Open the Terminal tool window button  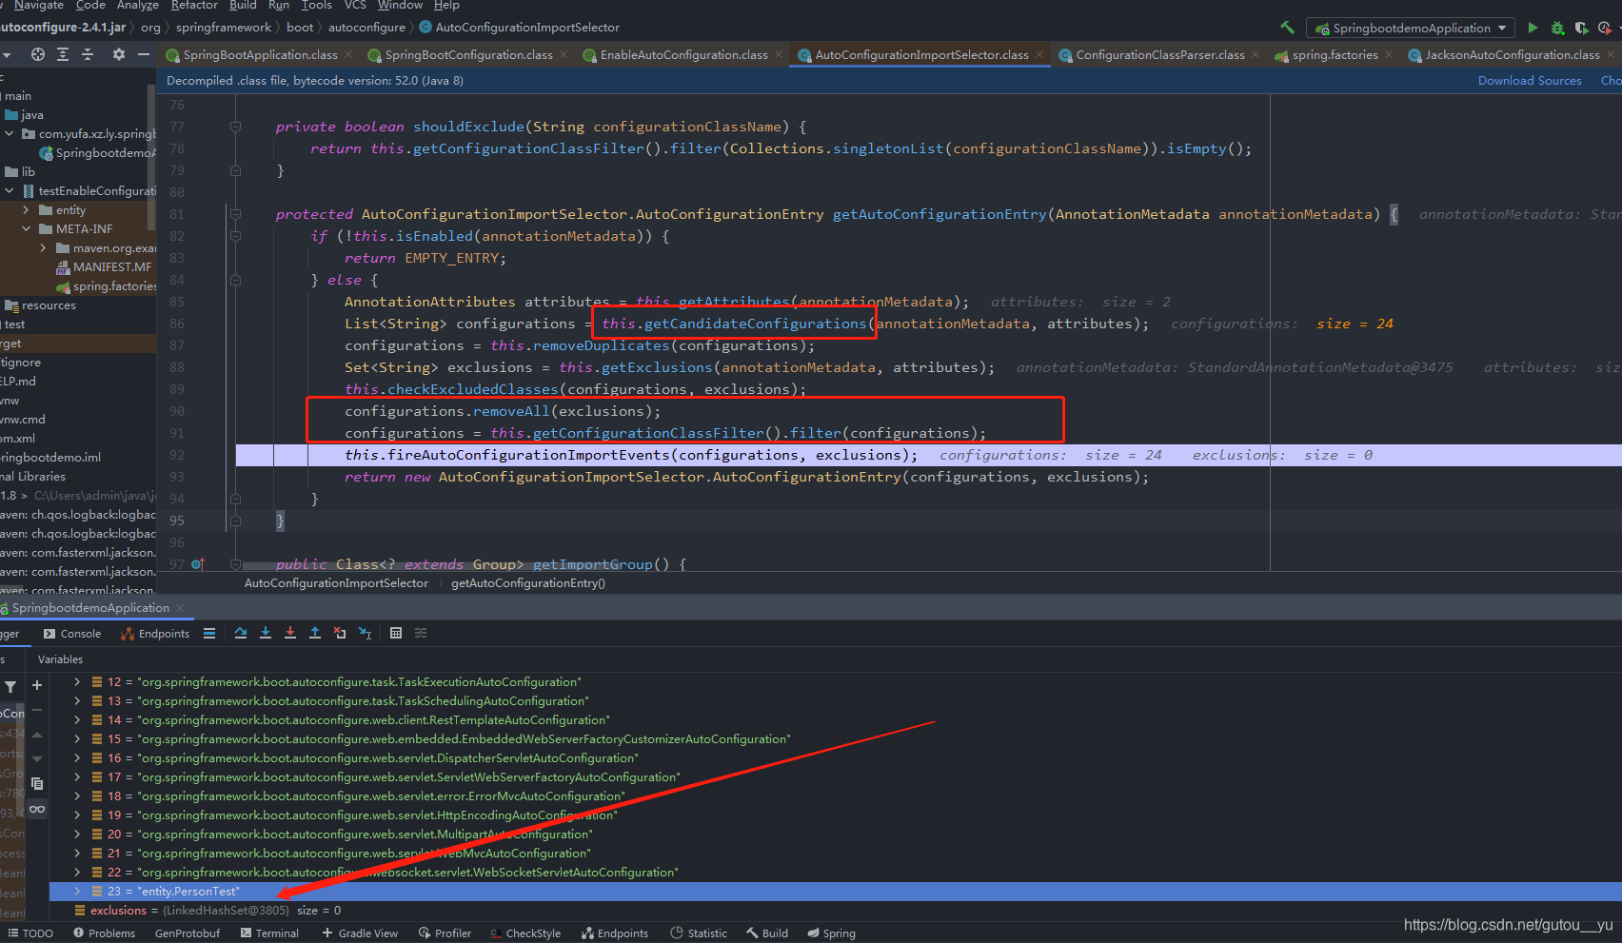tap(269, 933)
